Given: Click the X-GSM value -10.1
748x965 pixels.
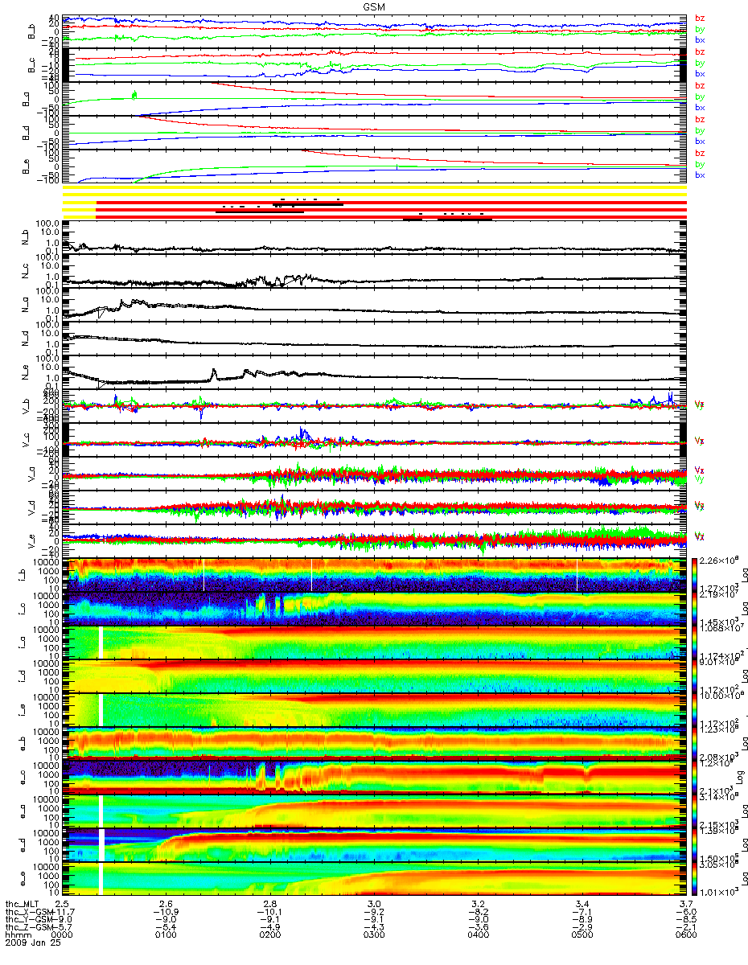Looking at the screenshot, I should click(x=270, y=913).
